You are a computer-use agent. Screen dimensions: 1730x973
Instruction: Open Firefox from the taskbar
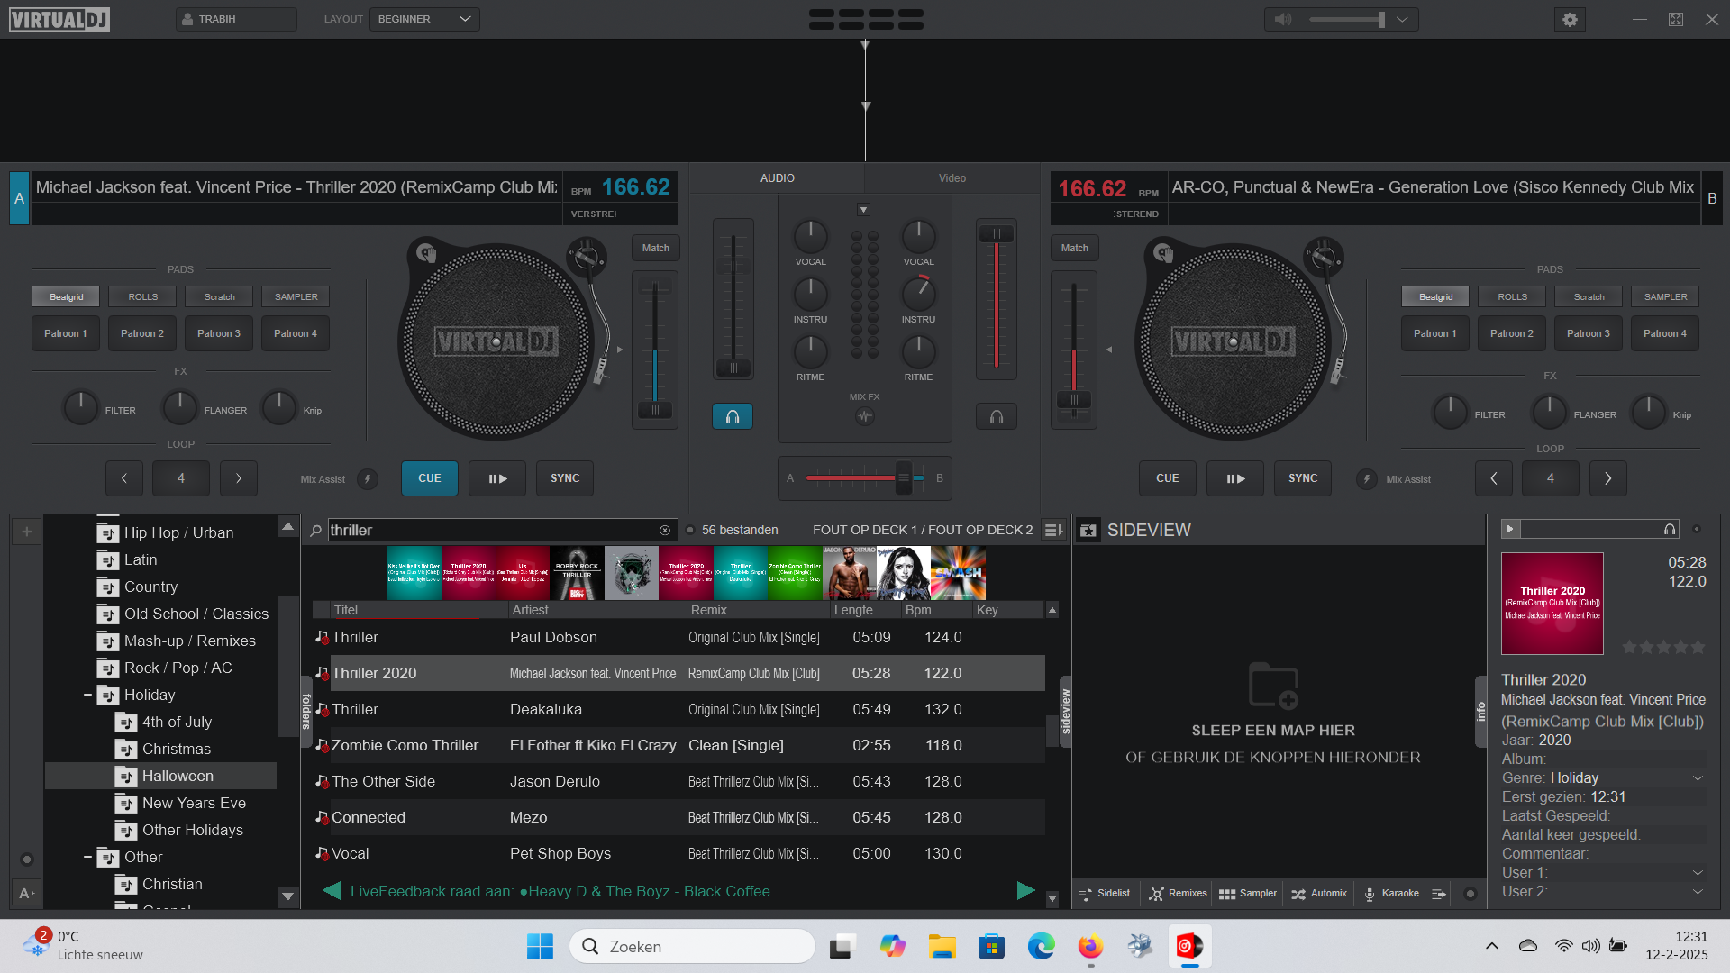(x=1090, y=946)
